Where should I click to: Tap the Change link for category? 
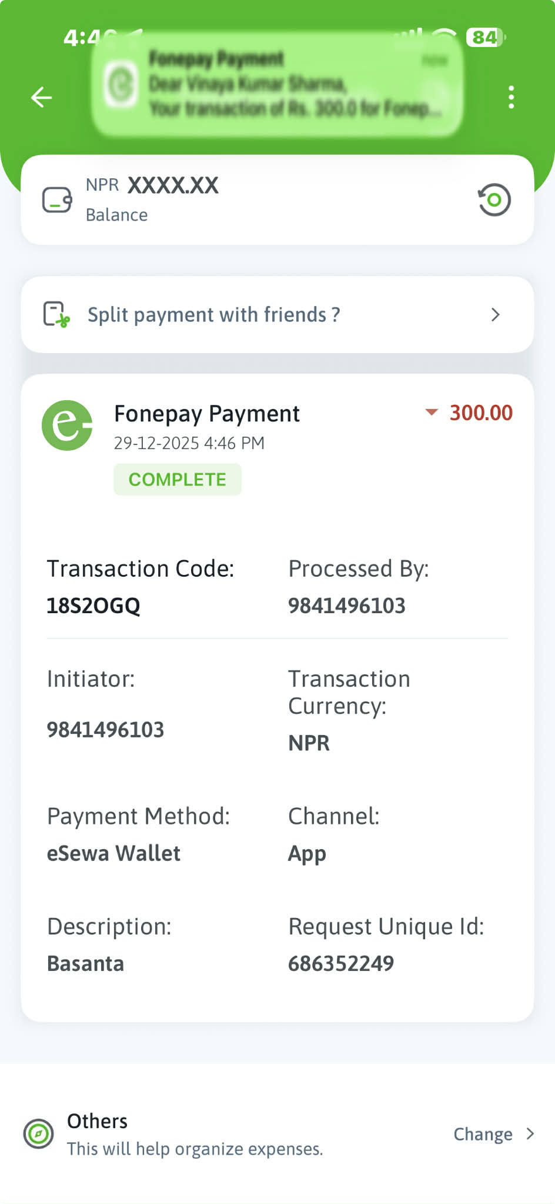point(483,1134)
